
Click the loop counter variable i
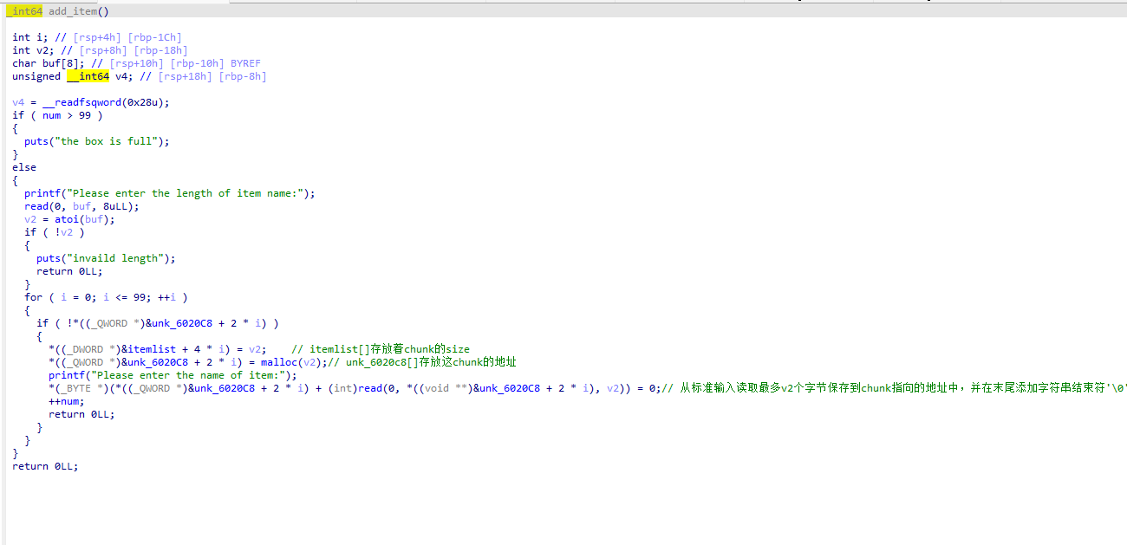[63, 296]
